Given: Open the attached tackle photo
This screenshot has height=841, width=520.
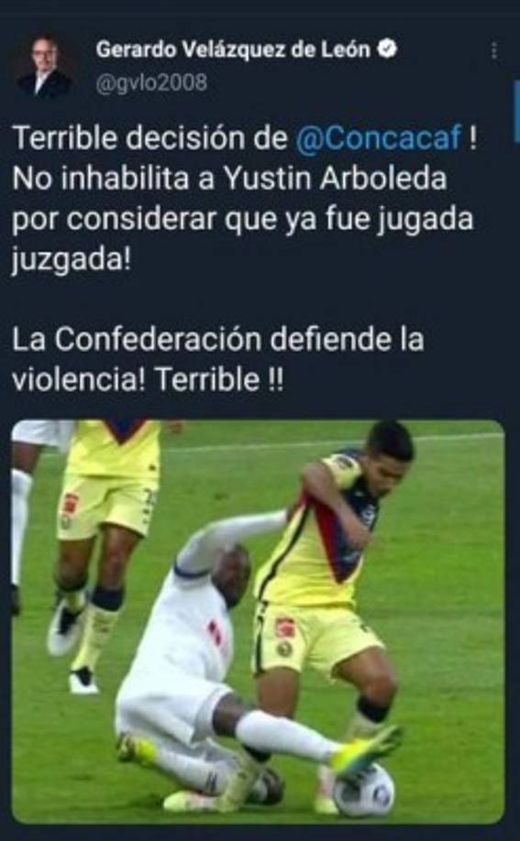Looking at the screenshot, I should click(258, 621).
